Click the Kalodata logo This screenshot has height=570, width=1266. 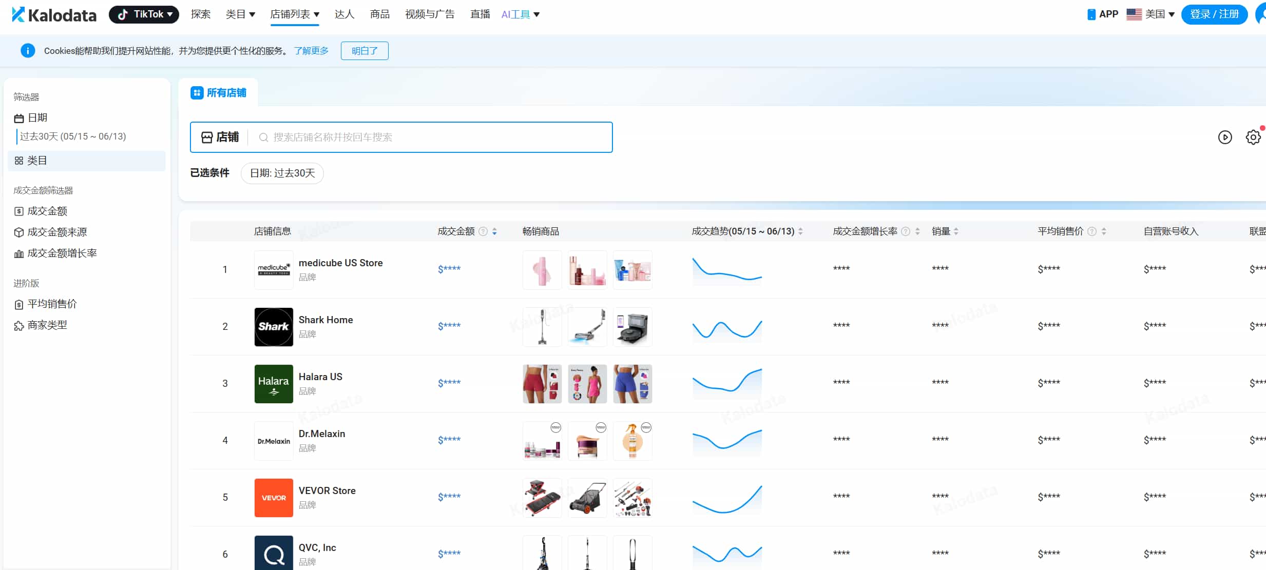pos(54,14)
